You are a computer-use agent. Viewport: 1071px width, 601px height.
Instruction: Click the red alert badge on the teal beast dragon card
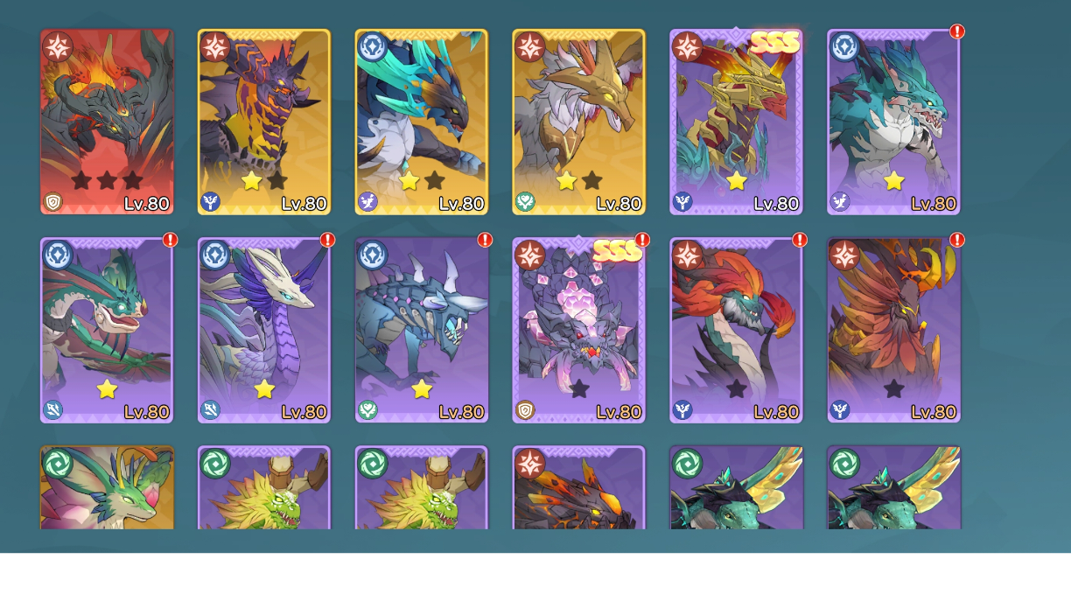pyautogui.click(x=957, y=31)
